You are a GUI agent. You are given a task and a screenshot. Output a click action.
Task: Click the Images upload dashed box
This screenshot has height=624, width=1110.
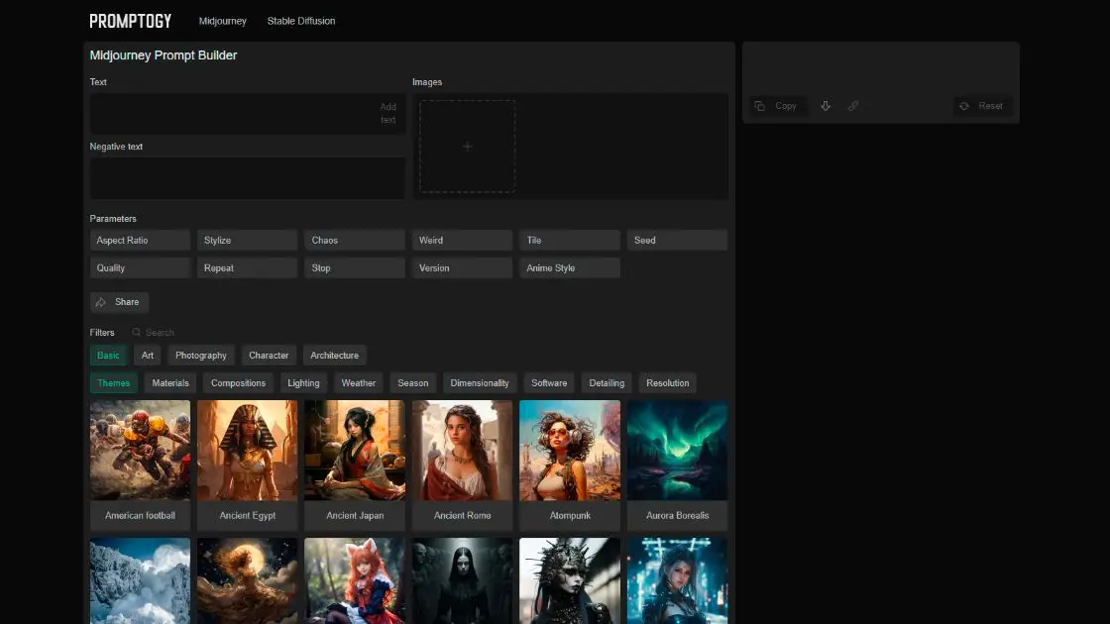coord(467,147)
